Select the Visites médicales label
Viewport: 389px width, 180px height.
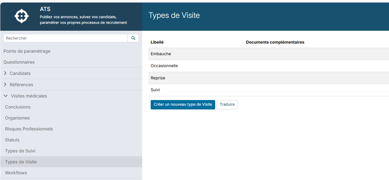tap(29, 96)
